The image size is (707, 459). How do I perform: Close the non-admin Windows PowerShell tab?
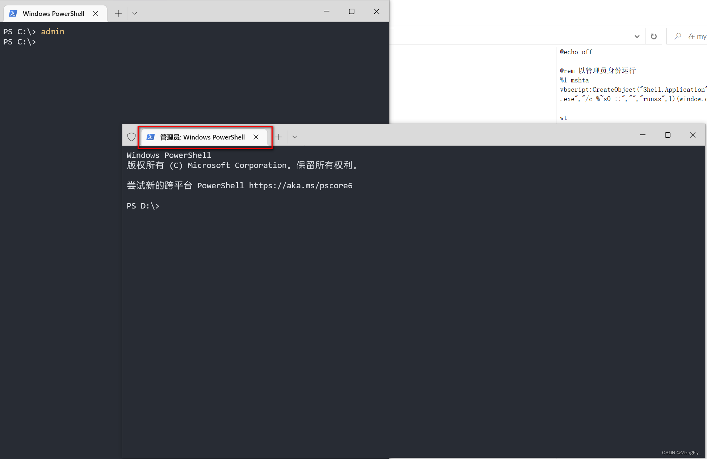pyautogui.click(x=96, y=13)
